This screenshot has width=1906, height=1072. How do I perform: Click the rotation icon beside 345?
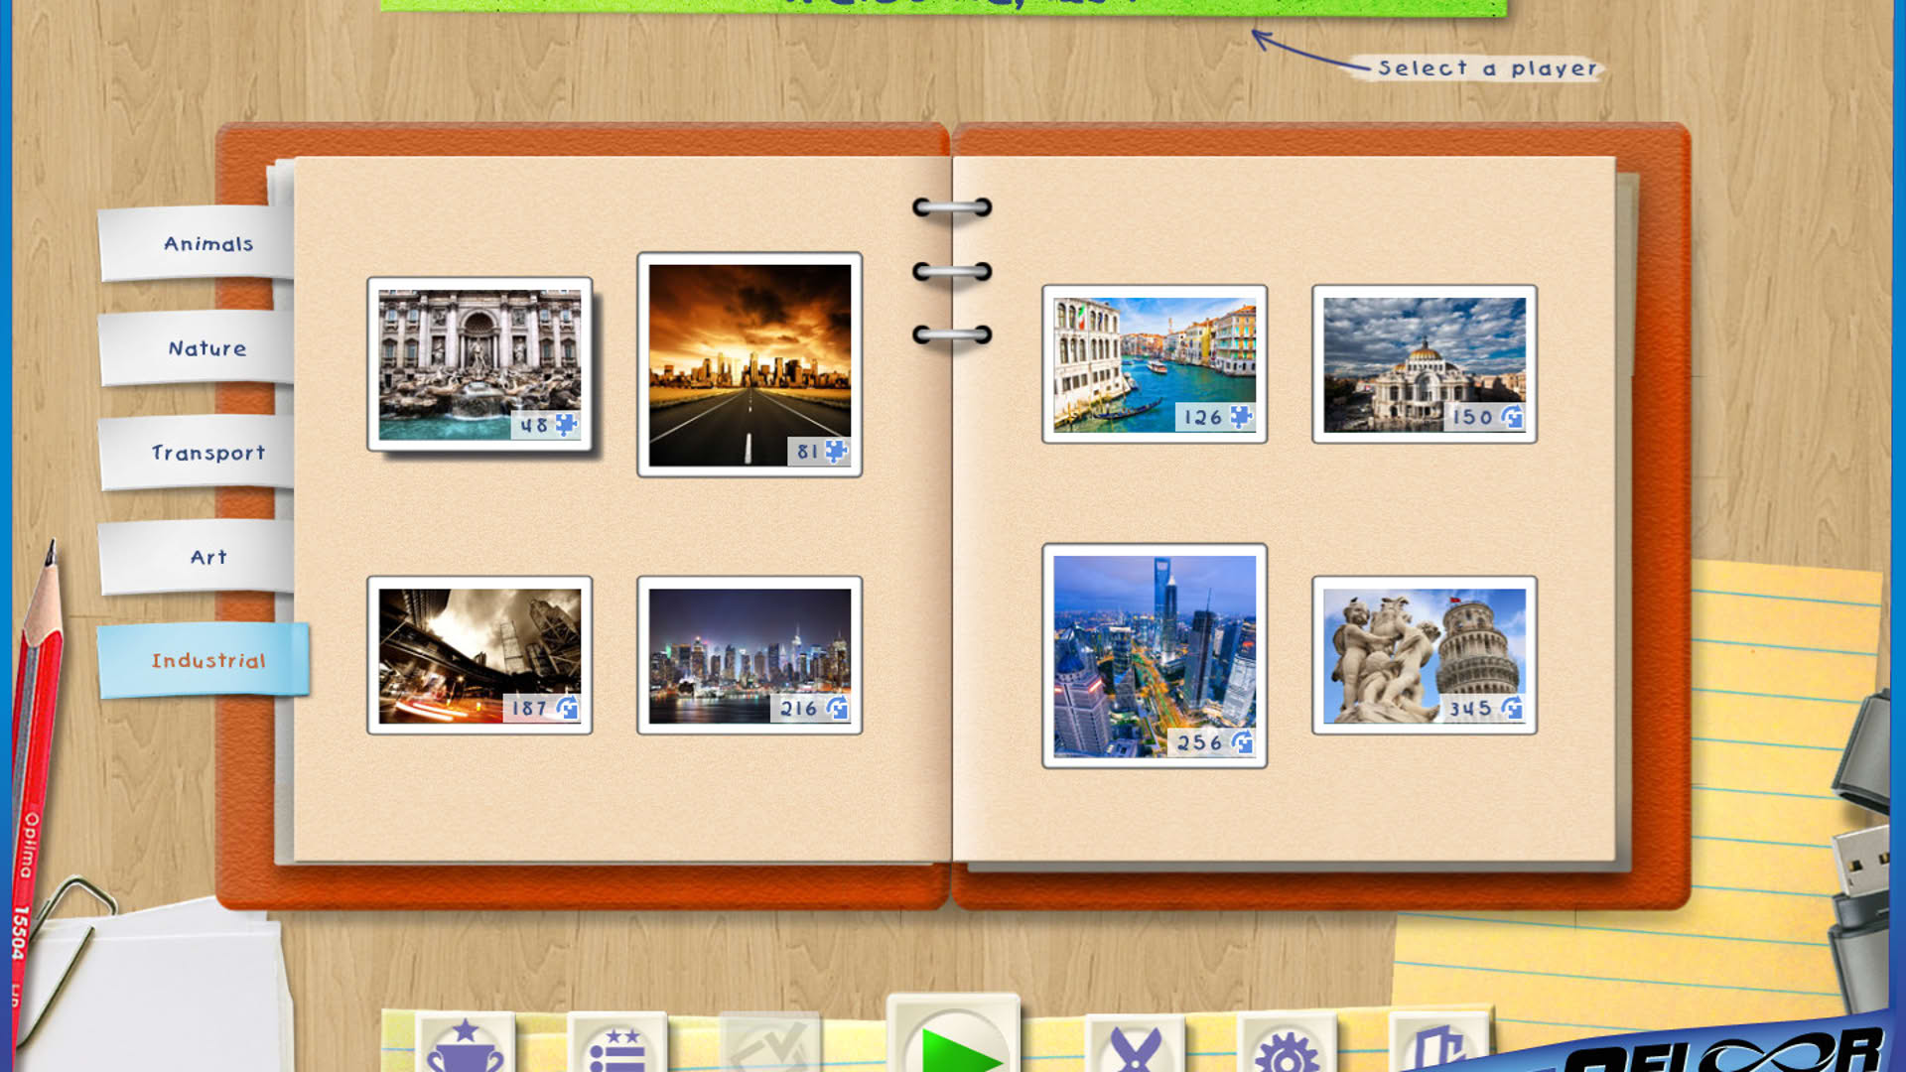[1511, 708]
